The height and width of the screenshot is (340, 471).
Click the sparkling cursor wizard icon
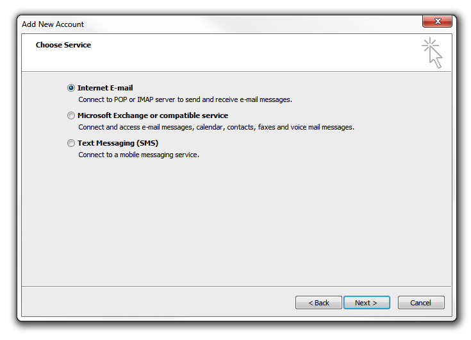[x=433, y=53]
